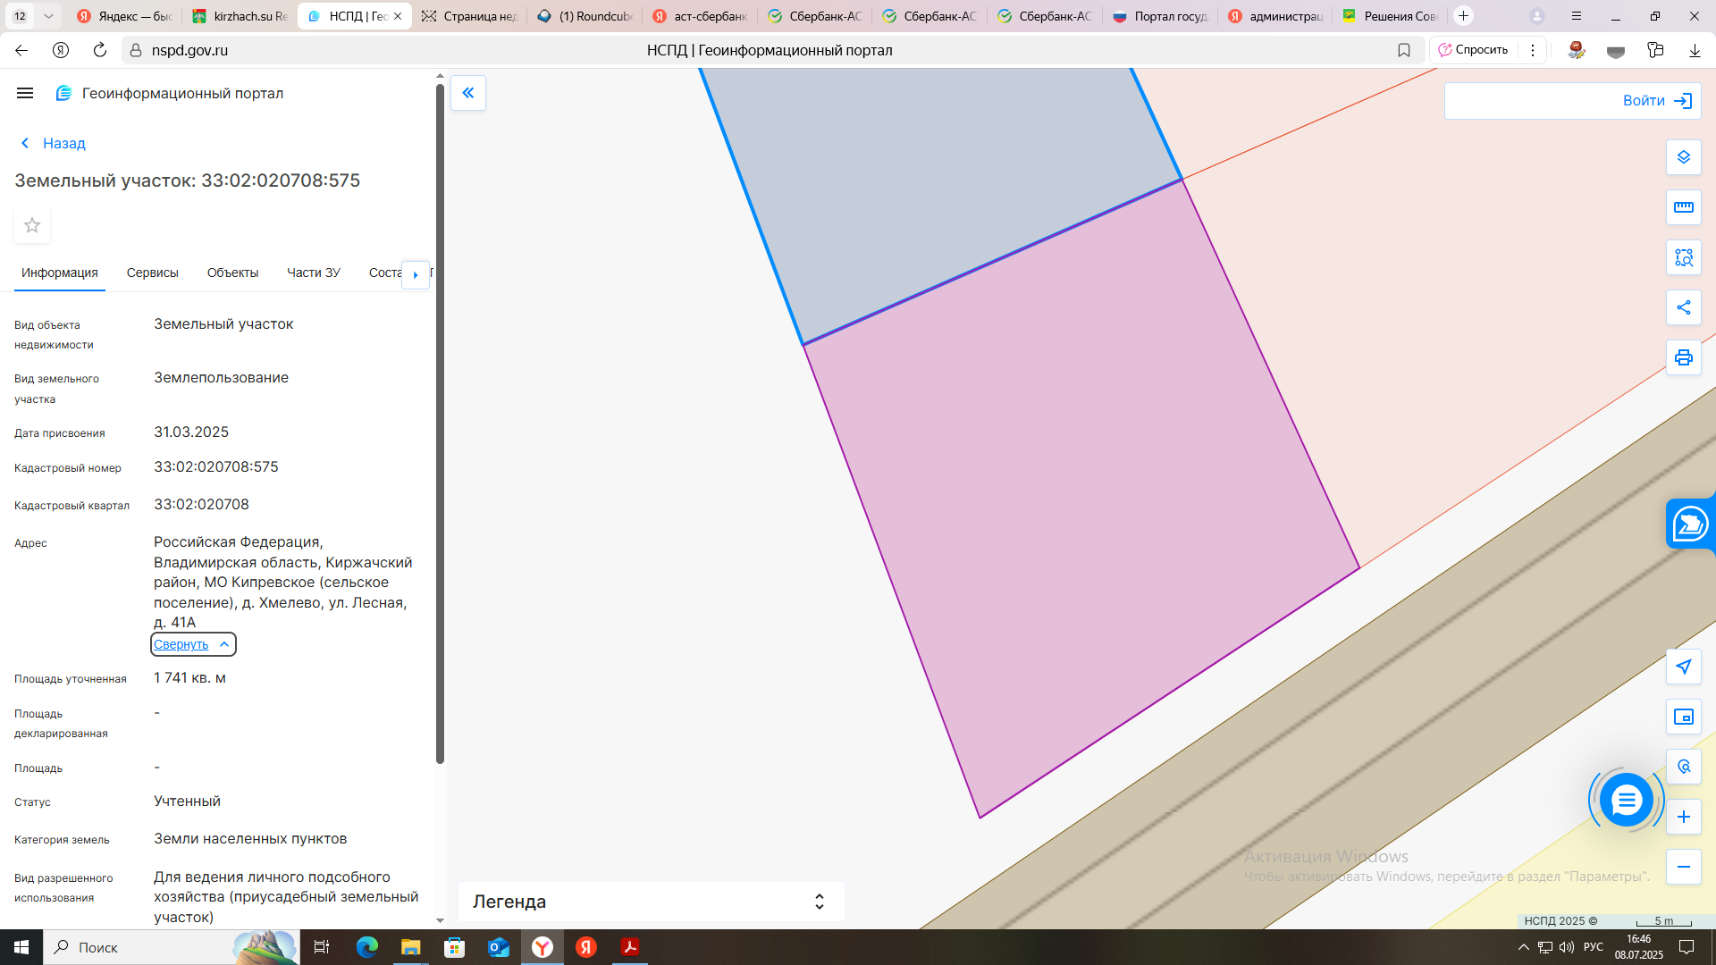
Task: Expand the Легенда panel
Action: (819, 902)
